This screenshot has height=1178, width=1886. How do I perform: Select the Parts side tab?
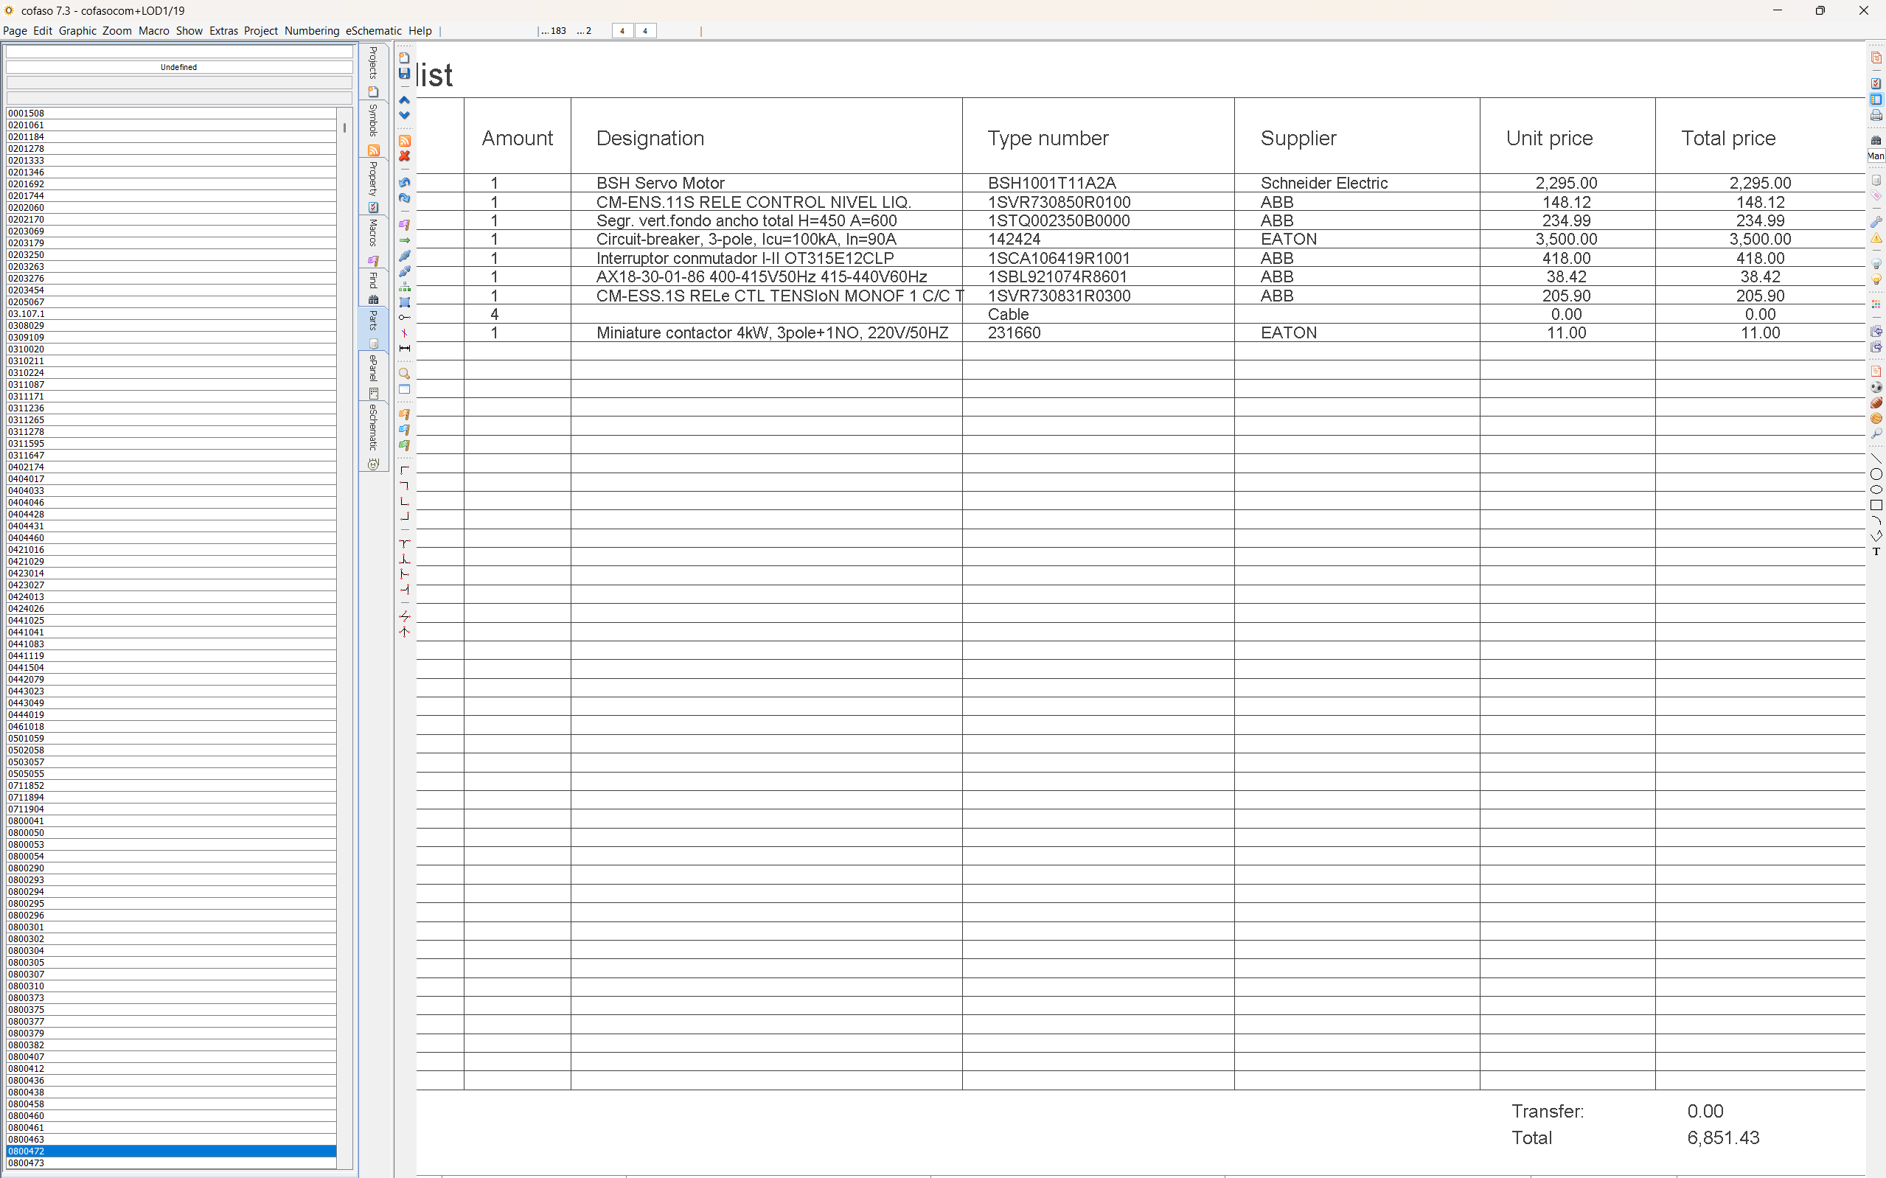point(373,329)
